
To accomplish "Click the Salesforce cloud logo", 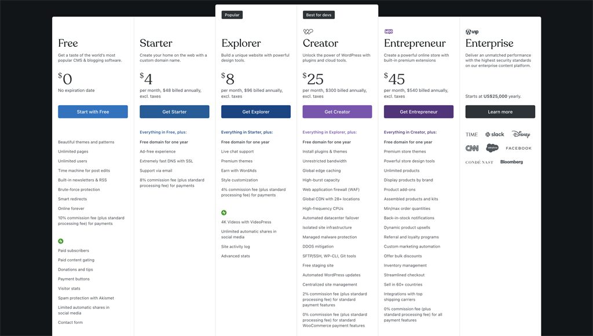I will [492, 148].
